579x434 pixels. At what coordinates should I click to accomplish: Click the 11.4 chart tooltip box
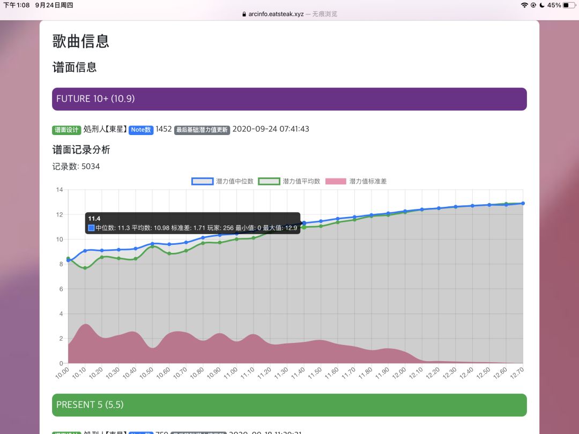point(193,223)
